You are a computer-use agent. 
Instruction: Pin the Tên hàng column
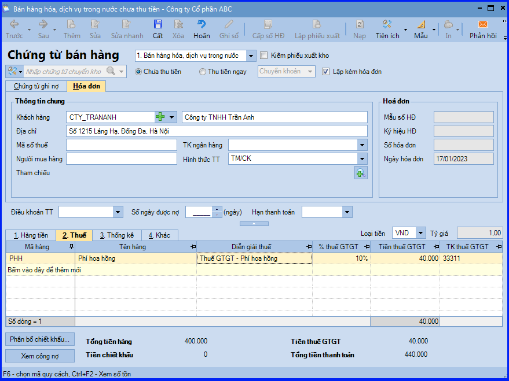pos(193,247)
